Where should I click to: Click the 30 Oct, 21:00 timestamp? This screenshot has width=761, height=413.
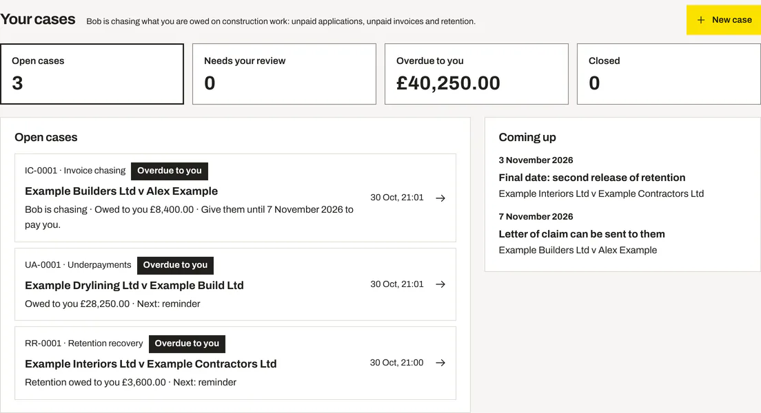tap(396, 363)
